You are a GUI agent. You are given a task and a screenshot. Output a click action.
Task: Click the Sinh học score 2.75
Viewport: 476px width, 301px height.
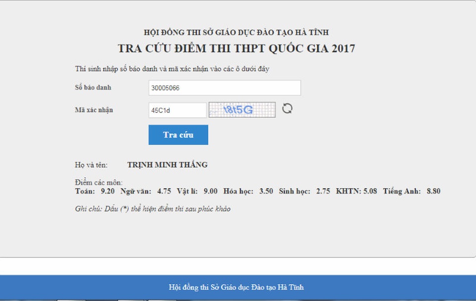tap(323, 191)
